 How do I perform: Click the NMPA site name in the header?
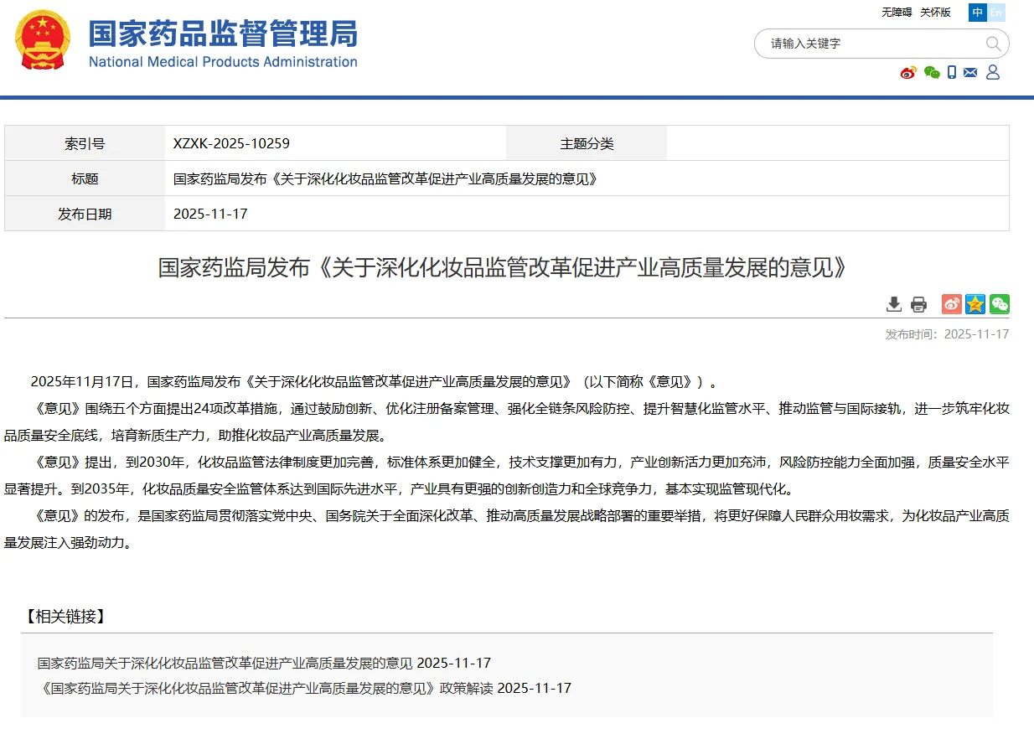click(222, 40)
